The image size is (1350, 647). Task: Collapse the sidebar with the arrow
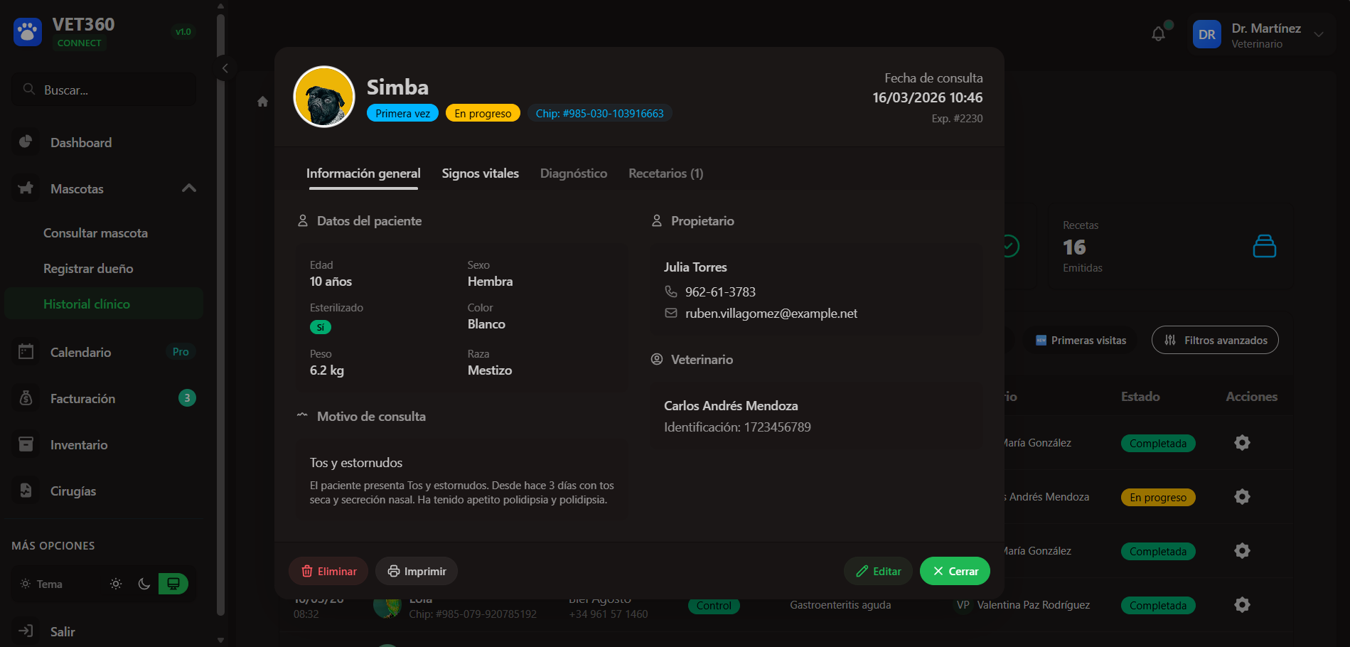coord(225,68)
